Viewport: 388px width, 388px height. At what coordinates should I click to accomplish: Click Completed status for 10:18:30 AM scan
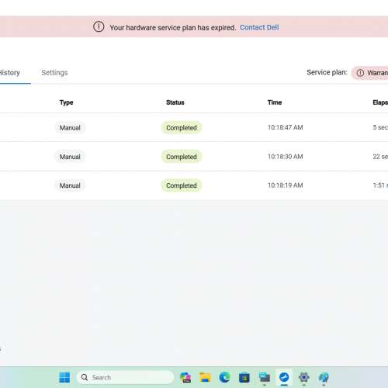tap(182, 157)
